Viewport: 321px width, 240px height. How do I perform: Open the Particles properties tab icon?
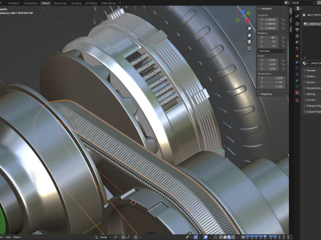click(x=297, y=69)
